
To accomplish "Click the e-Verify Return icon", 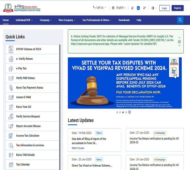I will 11,59.
